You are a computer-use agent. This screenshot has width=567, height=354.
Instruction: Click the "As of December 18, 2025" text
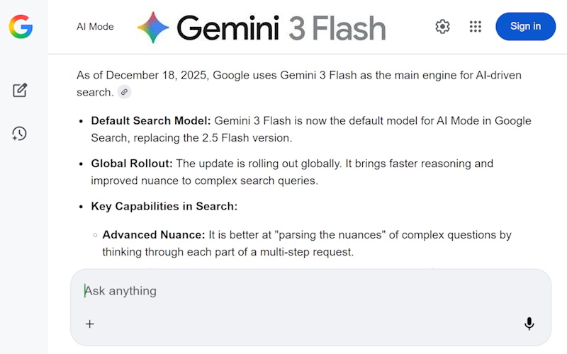(x=143, y=75)
